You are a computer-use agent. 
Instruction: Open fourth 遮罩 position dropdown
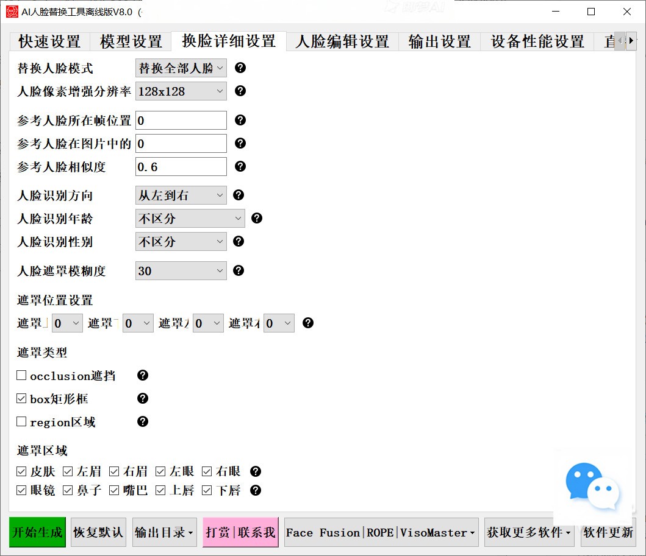[279, 323]
